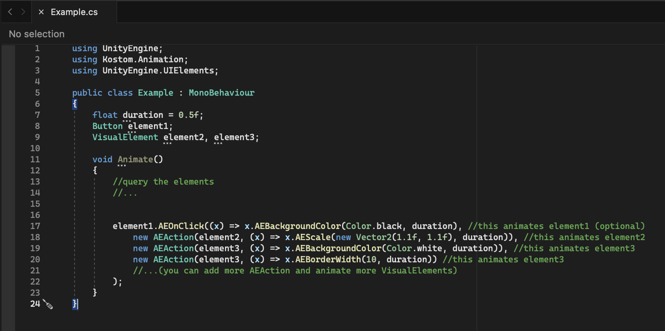Image resolution: width=665 pixels, height=331 pixels.
Task: Click the "//query the elements" comment
Action: pyautogui.click(x=163, y=181)
